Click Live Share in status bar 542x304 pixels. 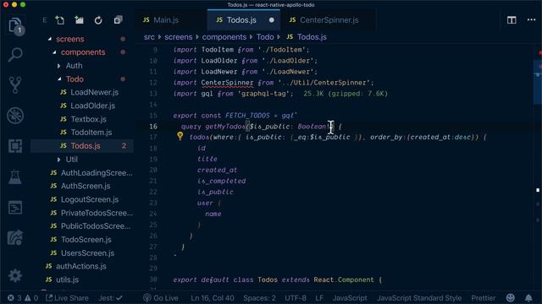pos(67,298)
